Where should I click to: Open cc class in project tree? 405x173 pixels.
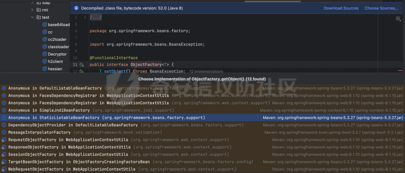tap(50, 32)
